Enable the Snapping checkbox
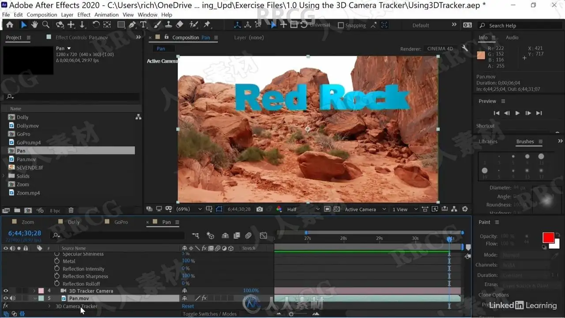565x318 pixels. pyautogui.click(x=340, y=26)
